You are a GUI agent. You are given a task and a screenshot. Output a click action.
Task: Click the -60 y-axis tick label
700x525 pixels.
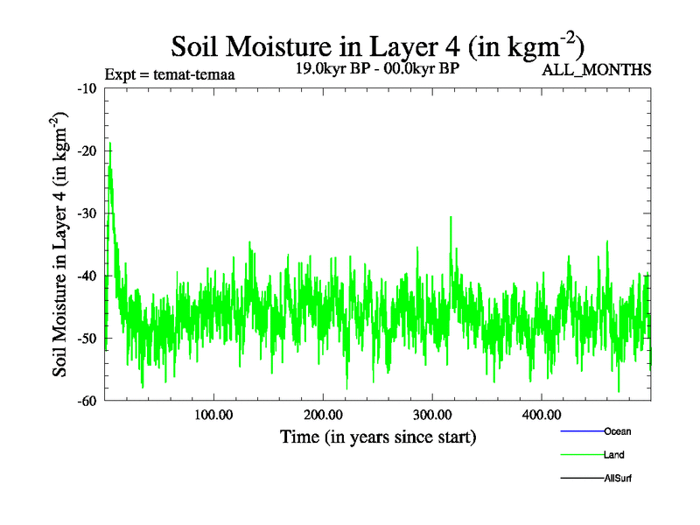click(87, 401)
